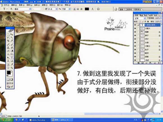Click the center text alignment icon
This screenshot has width=163, height=122.
78,9
